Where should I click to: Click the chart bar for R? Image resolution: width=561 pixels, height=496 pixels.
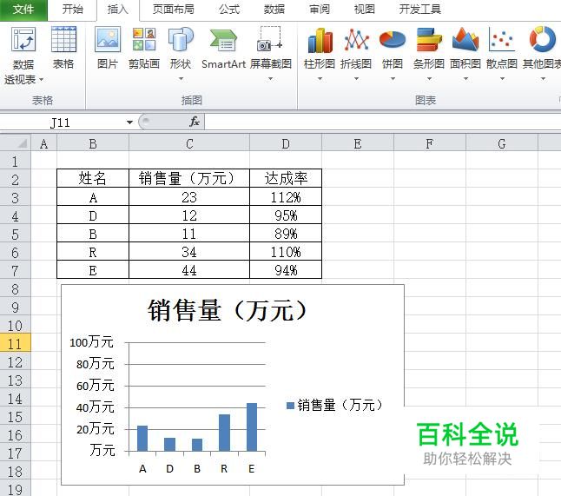[x=224, y=433]
